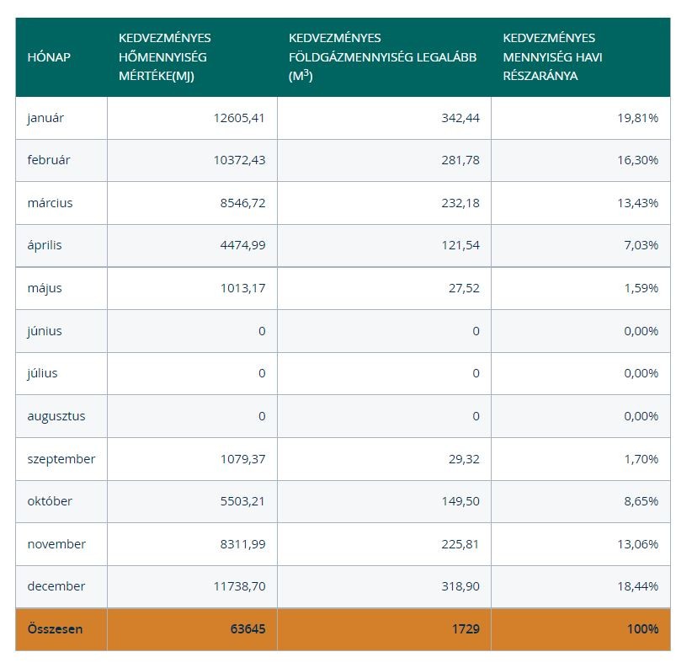Image resolution: width=692 pixels, height=668 pixels.
Task: Click the május row label
Action: pyautogui.click(x=44, y=288)
